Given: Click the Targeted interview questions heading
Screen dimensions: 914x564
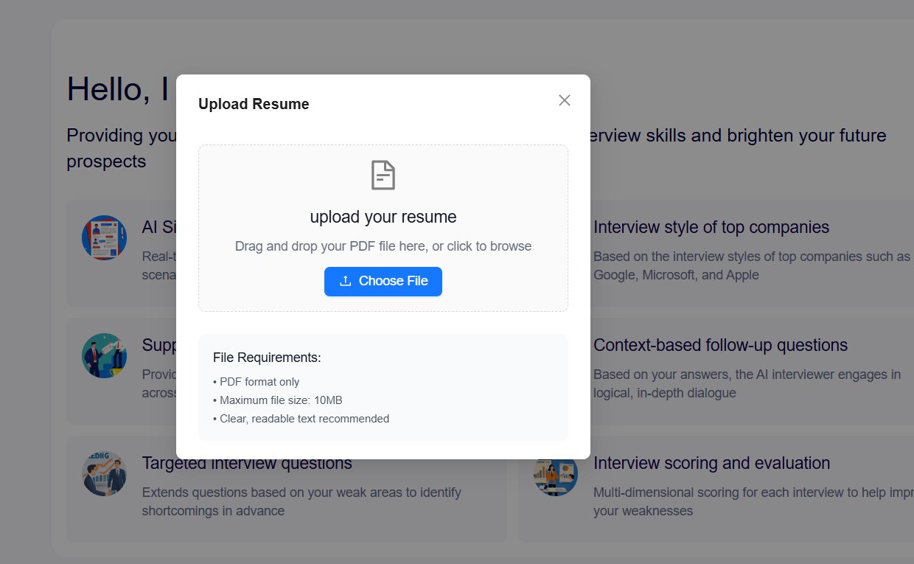Looking at the screenshot, I should (246, 463).
